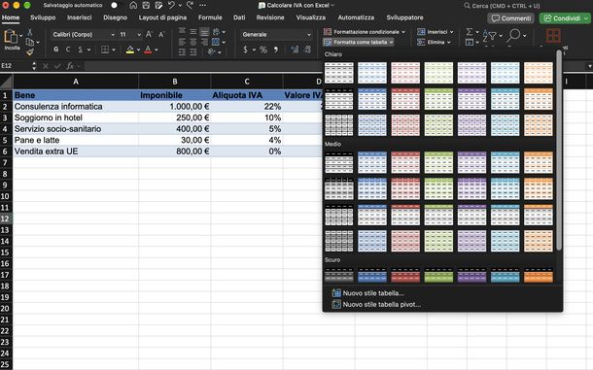Toggle align text right
The image size is (593, 370).
204,42
